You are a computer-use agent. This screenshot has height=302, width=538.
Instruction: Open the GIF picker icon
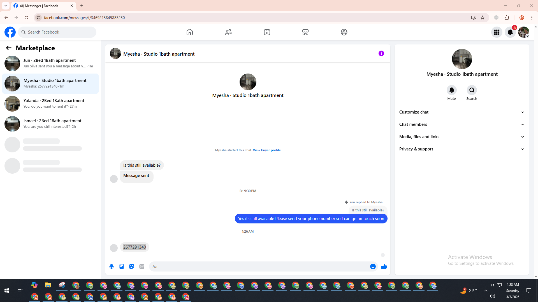(142, 266)
